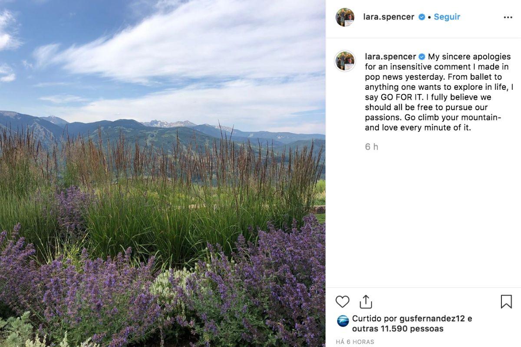Save the post with the bookmark icon
The width and height of the screenshot is (521, 347).
pos(506,301)
